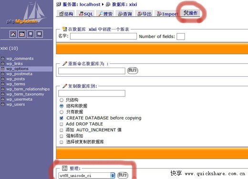The width and height of the screenshot is (248, 179).
Task: Open the wp_options table
Action: 17,69
